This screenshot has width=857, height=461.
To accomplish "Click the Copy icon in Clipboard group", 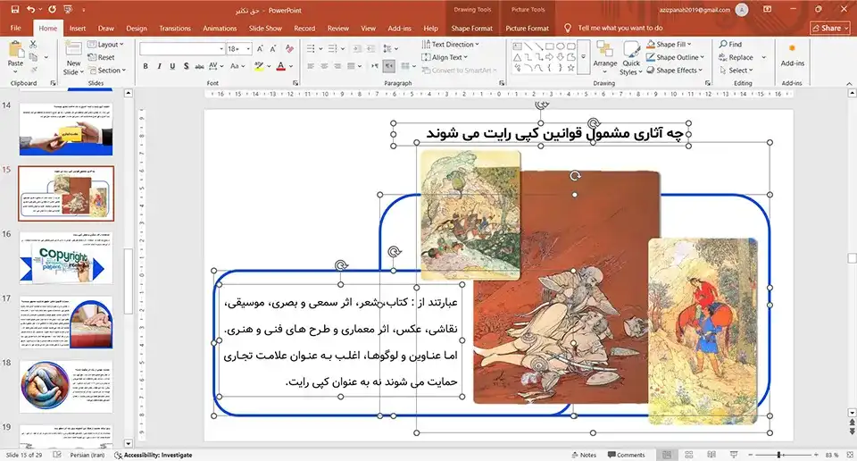I will pos(33,57).
